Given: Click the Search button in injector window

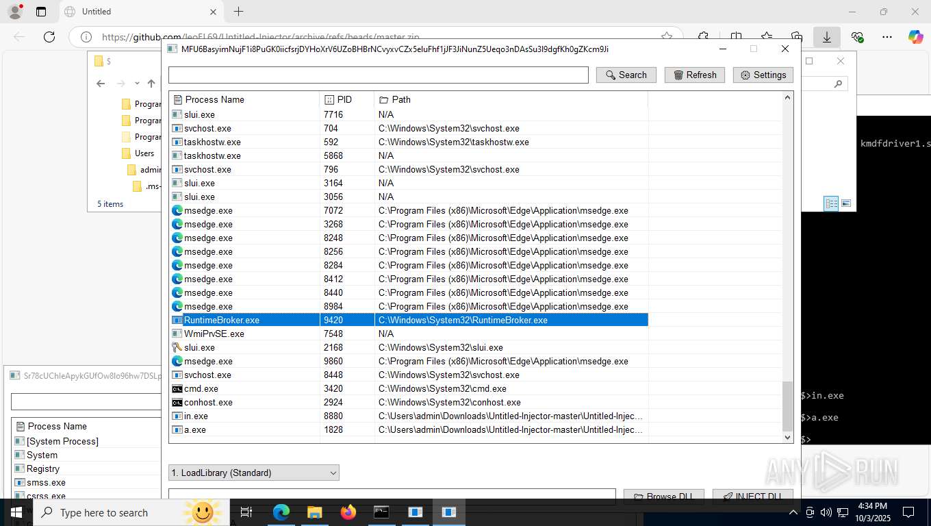Looking at the screenshot, I should point(626,75).
